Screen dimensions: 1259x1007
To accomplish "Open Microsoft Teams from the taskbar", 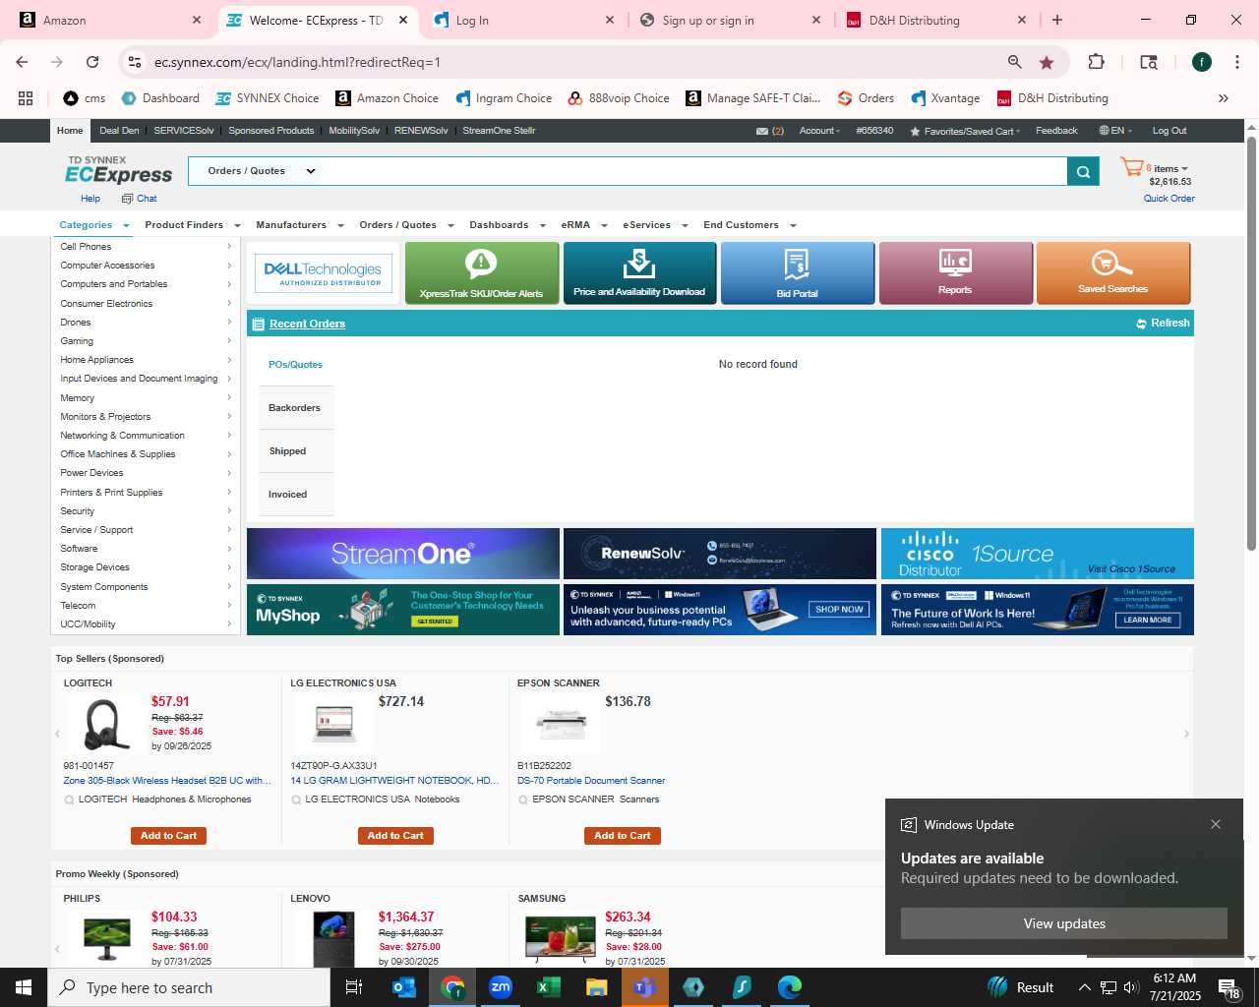I will point(645,987).
